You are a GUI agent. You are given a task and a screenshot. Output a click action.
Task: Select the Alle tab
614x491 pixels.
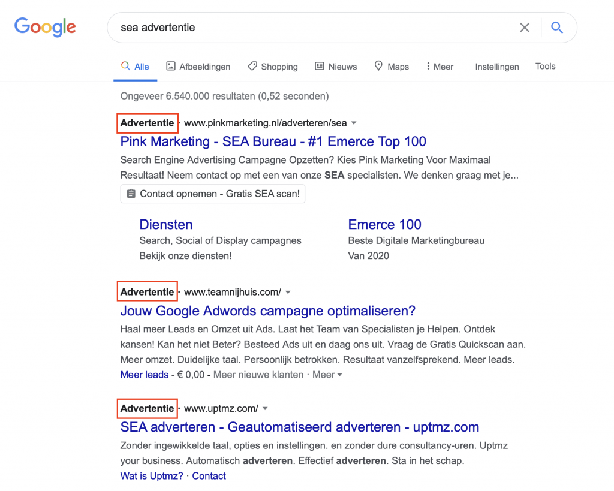(135, 67)
